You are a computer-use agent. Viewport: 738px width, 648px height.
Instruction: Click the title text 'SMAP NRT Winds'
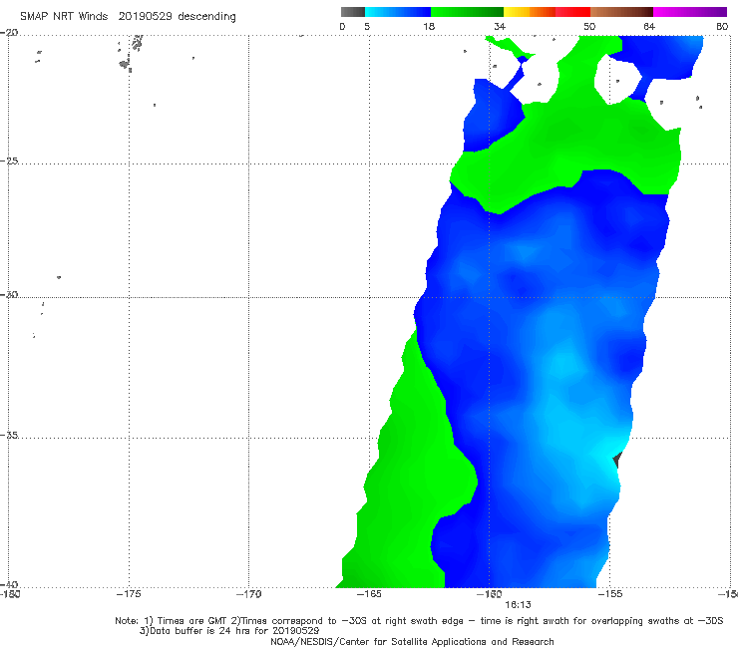tap(64, 16)
